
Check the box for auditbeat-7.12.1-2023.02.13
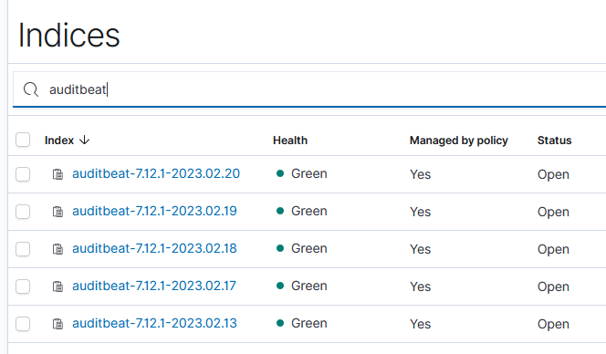[23, 324]
